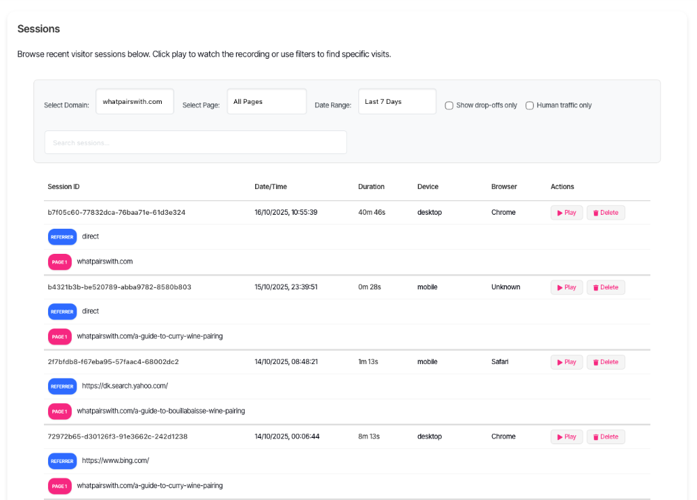
Task: Change the Date Range dropdown
Action: point(397,102)
